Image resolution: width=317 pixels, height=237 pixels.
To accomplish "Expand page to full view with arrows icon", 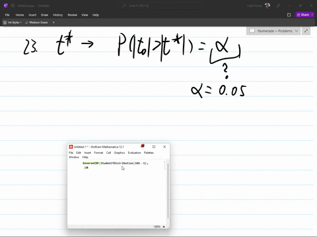I will pos(306,31).
